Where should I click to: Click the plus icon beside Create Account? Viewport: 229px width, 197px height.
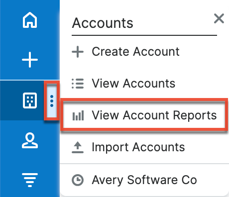pos(78,52)
